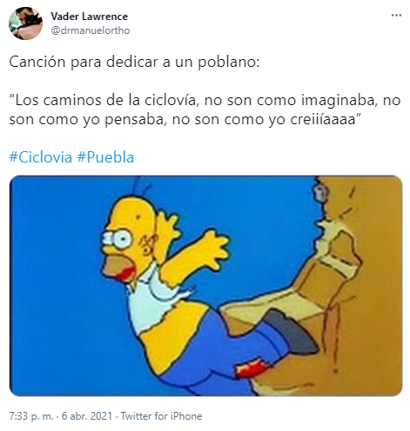Click the 7:33 p. m. timestamp

pyautogui.click(x=31, y=416)
